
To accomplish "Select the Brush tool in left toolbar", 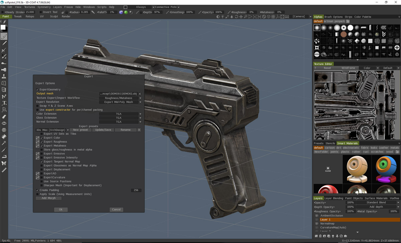I will coord(4,36).
